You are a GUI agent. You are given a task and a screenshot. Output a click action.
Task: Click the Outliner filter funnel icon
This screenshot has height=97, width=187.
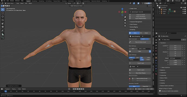(x=182, y=3)
